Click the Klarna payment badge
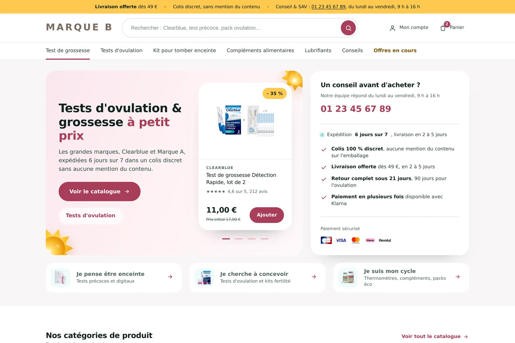This screenshot has height=343, width=515. pos(370,240)
